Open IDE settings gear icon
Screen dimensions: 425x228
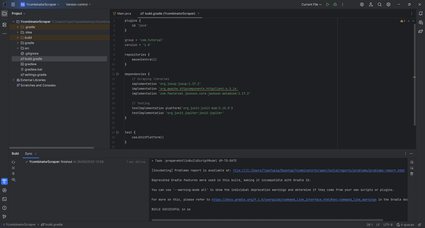pyautogui.click(x=388, y=5)
